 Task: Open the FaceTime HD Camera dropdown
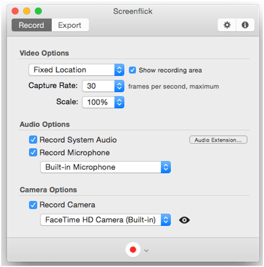click(106, 220)
